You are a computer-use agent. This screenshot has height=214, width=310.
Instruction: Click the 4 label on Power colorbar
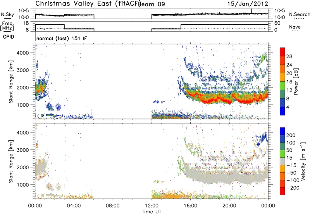[x=288, y=107]
